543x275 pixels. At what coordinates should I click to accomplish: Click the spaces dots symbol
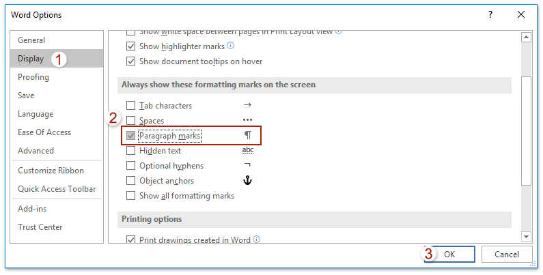pyautogui.click(x=247, y=120)
